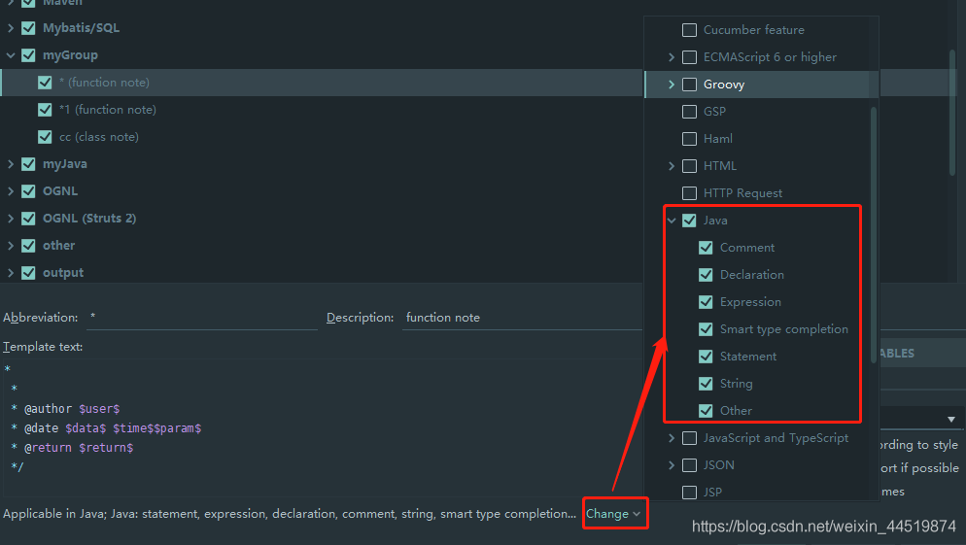Viewport: 966px width, 545px height.
Task: Uncheck the 'cc (class note)' checkbox
Action: point(45,136)
